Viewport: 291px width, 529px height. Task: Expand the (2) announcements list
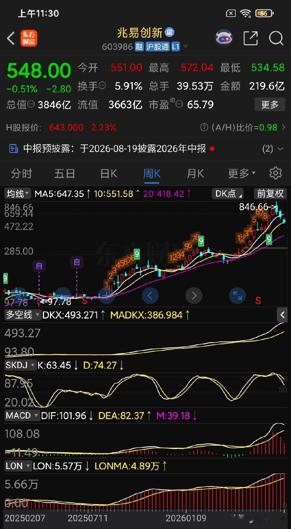click(273, 149)
